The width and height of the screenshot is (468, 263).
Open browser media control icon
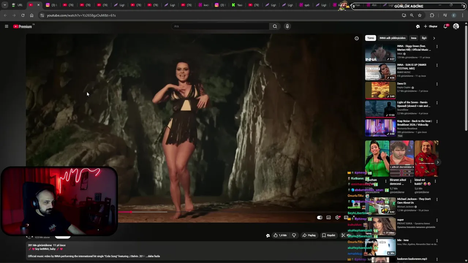pos(445,15)
